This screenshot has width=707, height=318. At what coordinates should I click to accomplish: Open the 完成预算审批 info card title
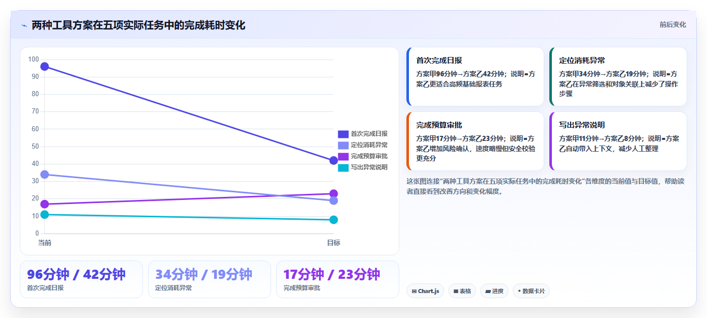point(439,125)
